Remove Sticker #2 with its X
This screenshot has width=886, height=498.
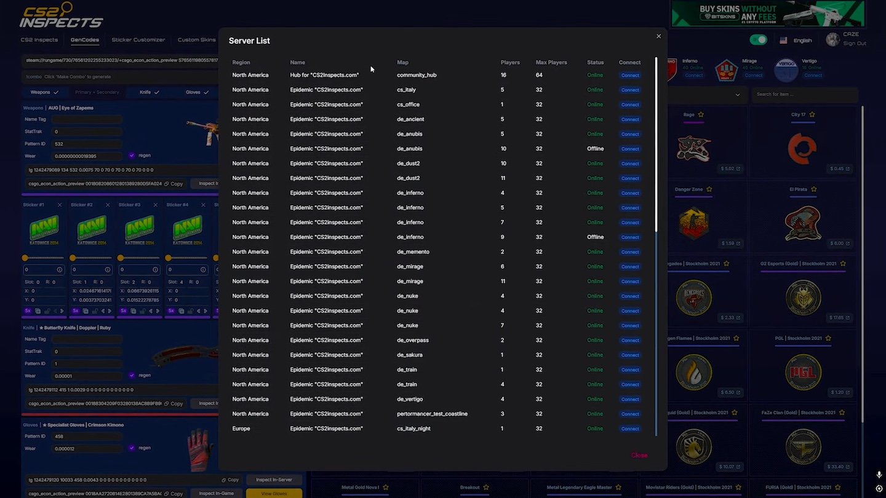click(108, 205)
